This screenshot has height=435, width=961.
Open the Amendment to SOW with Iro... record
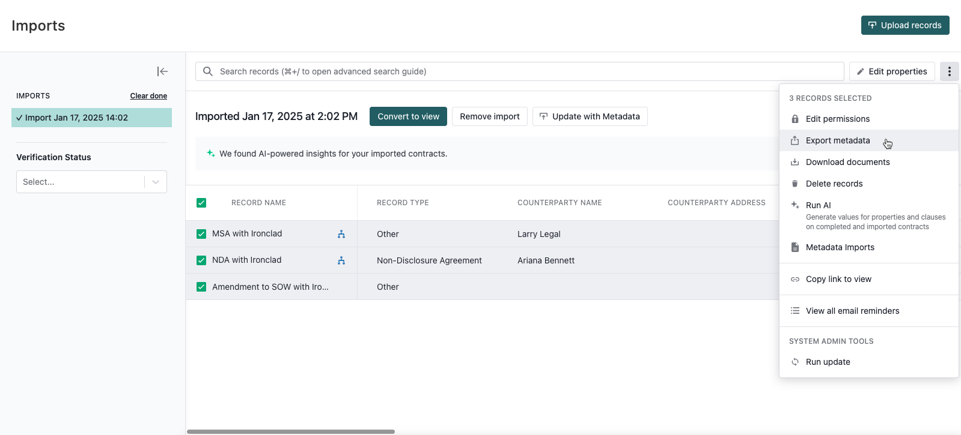tap(270, 287)
